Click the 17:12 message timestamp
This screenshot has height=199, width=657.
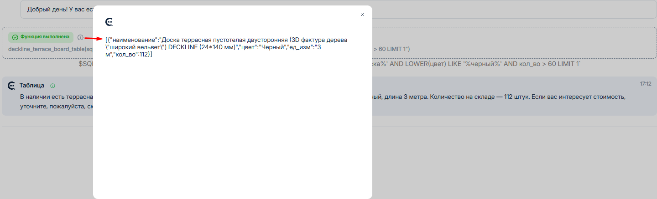(645, 84)
